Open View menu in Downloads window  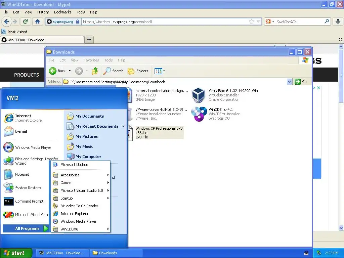[x=75, y=60]
